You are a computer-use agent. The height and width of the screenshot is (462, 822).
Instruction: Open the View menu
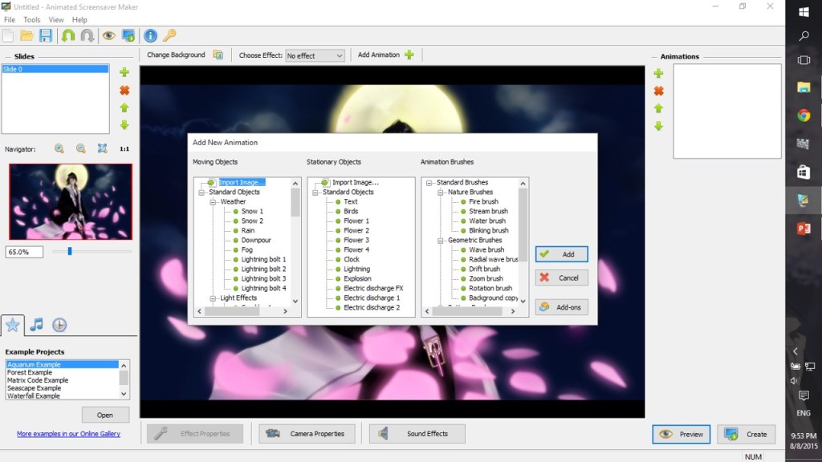click(56, 19)
